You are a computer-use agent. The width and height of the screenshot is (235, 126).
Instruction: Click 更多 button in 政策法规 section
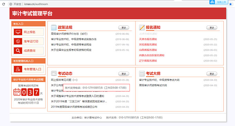[124, 28]
